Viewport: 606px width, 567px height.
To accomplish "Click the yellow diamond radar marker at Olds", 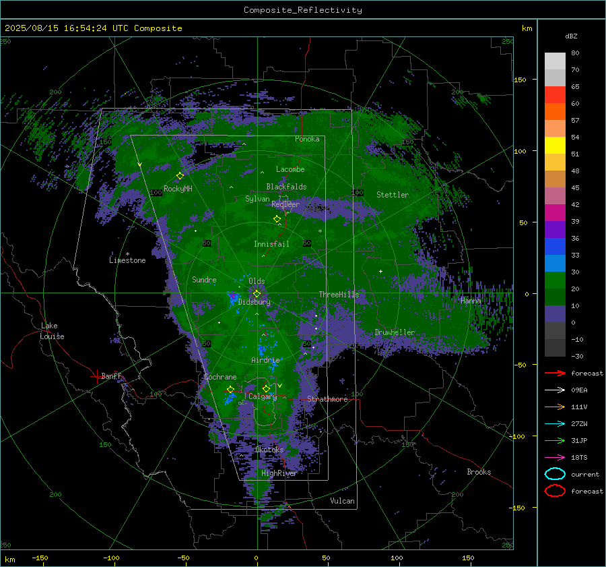I will [x=257, y=294].
